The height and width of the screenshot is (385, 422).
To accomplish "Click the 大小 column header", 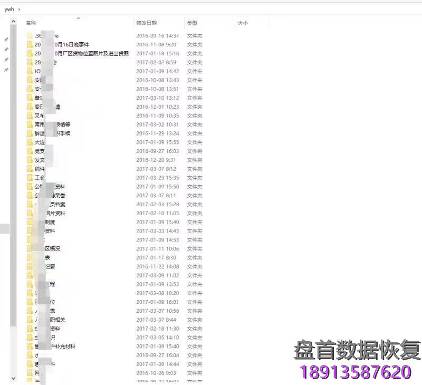I will pos(243,23).
